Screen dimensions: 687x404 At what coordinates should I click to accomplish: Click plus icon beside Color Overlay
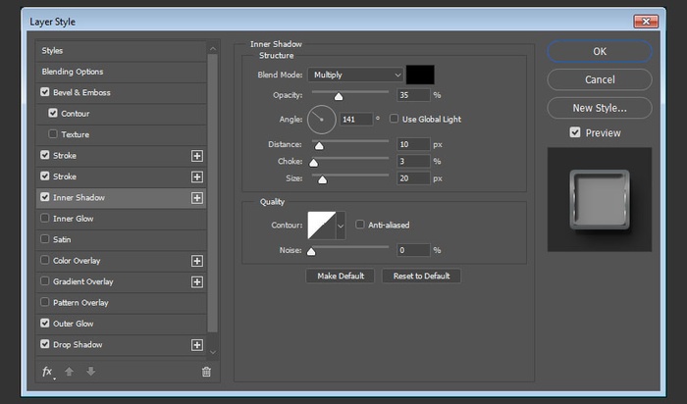(x=197, y=261)
